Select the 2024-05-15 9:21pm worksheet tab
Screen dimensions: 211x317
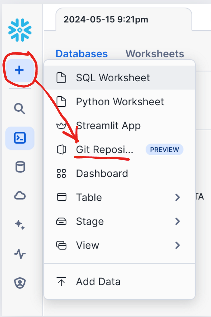(106, 19)
